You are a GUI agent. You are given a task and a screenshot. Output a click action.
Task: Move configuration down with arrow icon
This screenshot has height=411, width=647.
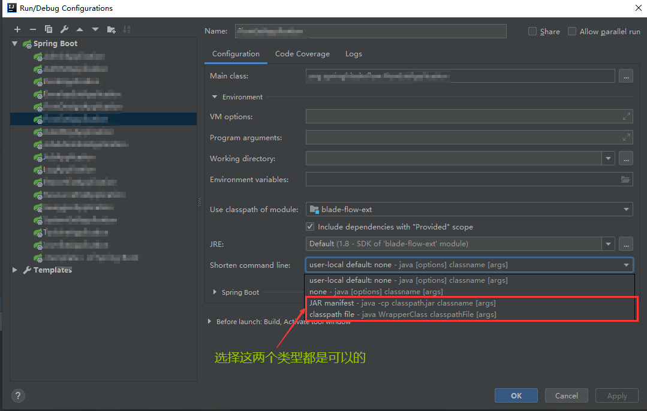tap(95, 29)
